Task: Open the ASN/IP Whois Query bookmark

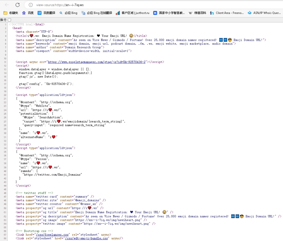Action: pyautogui.click(x=264, y=13)
